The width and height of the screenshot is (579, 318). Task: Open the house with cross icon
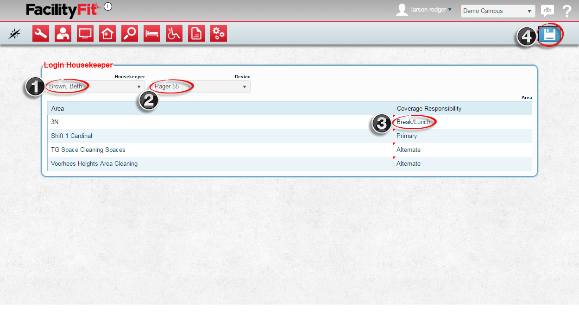(x=107, y=33)
